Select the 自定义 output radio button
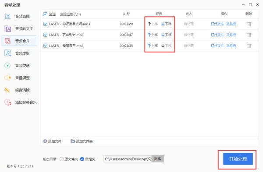The width and height of the screenshot is (263, 172). click(82, 159)
